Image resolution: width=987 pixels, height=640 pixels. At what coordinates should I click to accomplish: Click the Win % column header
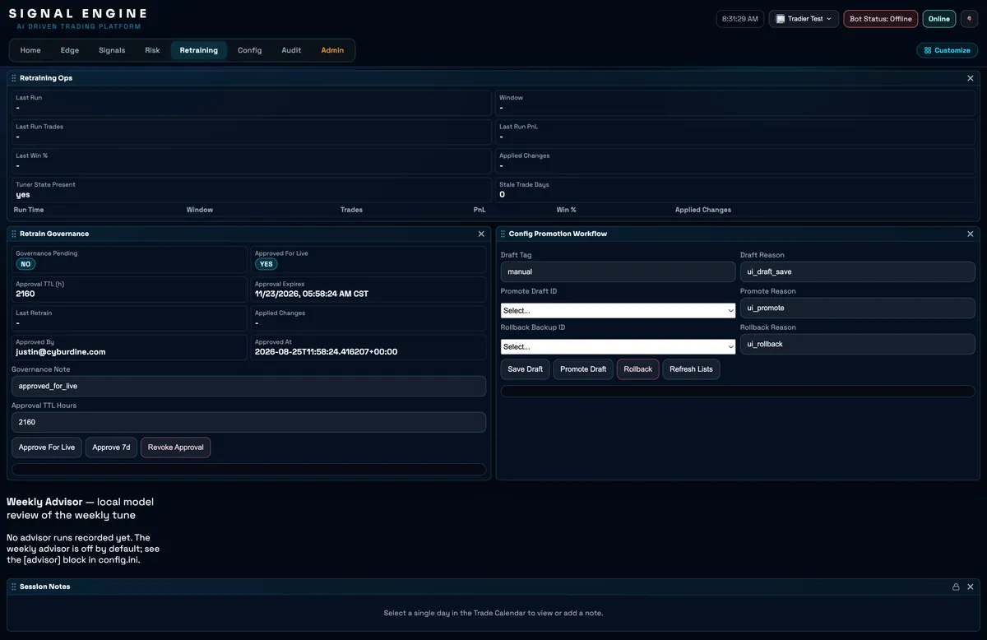coord(567,210)
